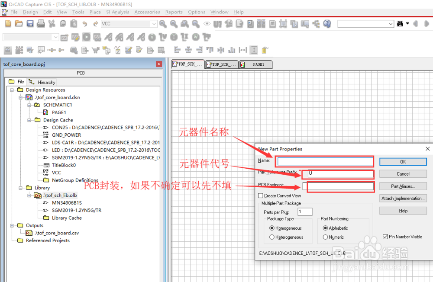The width and height of the screenshot is (433, 282).
Task: Toggle the Pin Number Visible checkbox
Action: pos(385,237)
